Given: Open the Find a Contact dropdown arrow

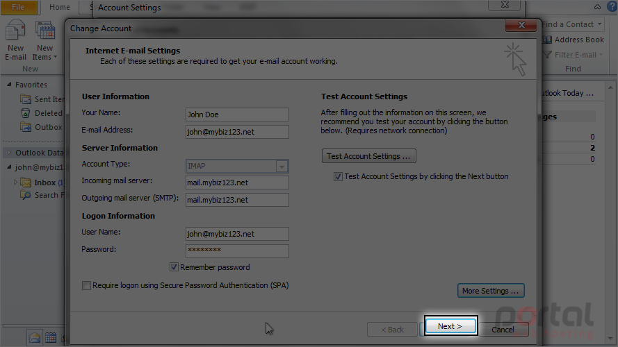Looking at the screenshot, I should coord(599,24).
